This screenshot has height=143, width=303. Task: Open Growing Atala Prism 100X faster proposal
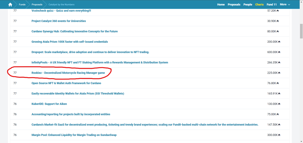coord(70,42)
